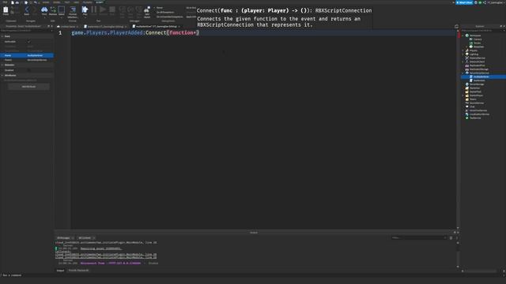Click the code editor vertical scrollbar
The height and width of the screenshot is (284, 506).
458,129
